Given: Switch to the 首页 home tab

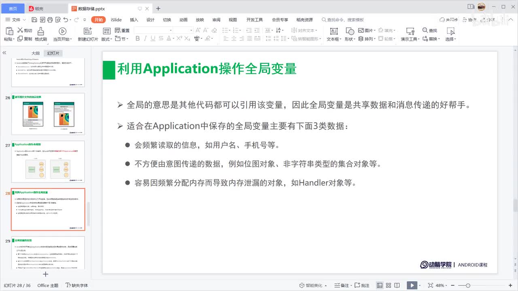Looking at the screenshot, I should [13, 8].
